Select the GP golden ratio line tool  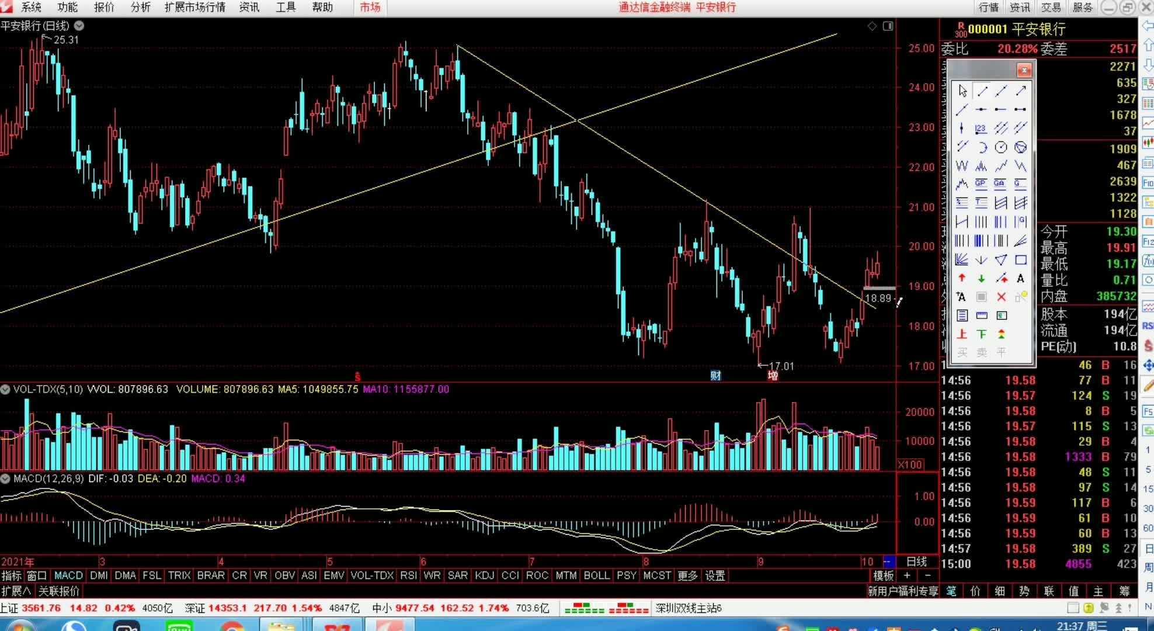pyautogui.click(x=982, y=185)
